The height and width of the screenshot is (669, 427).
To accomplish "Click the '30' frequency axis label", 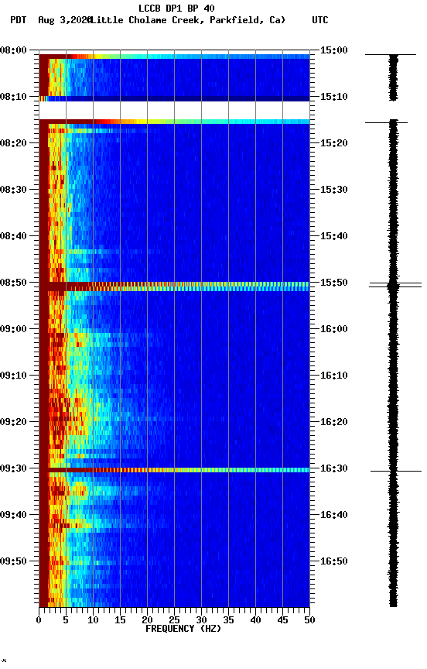I will 201,620.
